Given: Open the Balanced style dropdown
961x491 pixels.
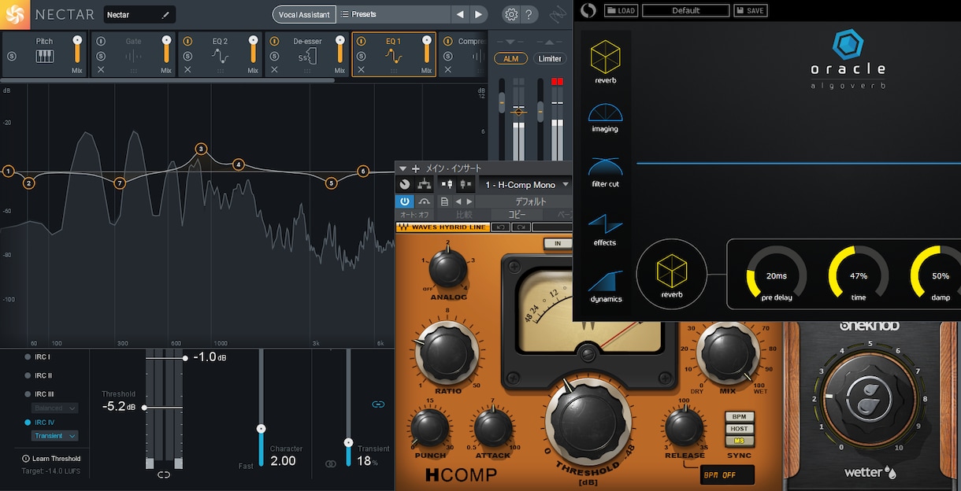Looking at the screenshot, I should tap(55, 408).
